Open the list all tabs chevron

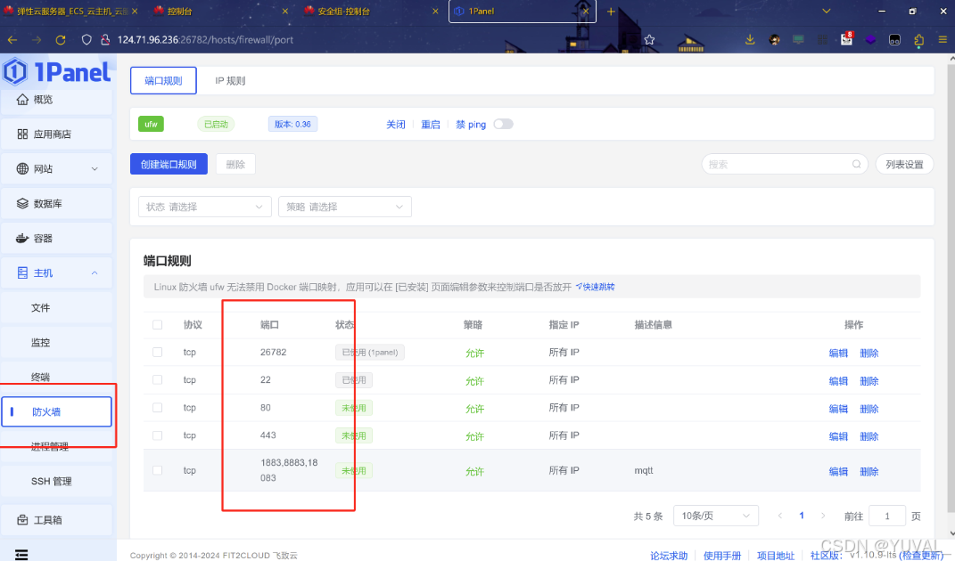click(826, 11)
